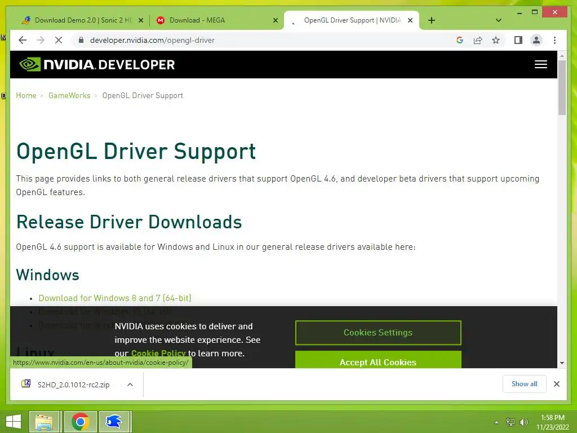The image size is (577, 433).
Task: Show hidden system tray icons
Action: 496,422
